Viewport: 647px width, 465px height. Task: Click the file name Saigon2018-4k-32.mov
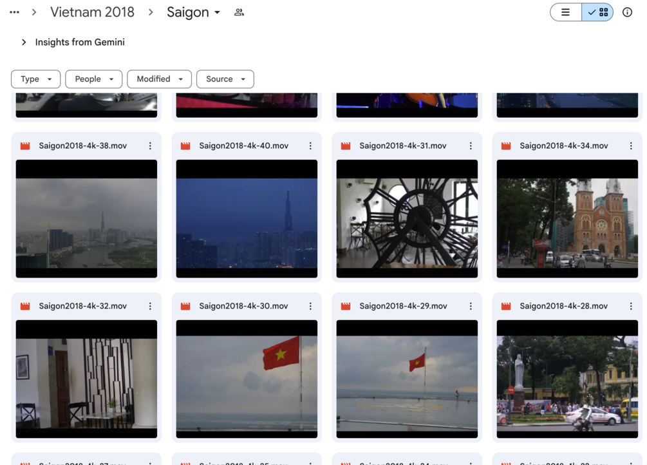click(x=83, y=306)
